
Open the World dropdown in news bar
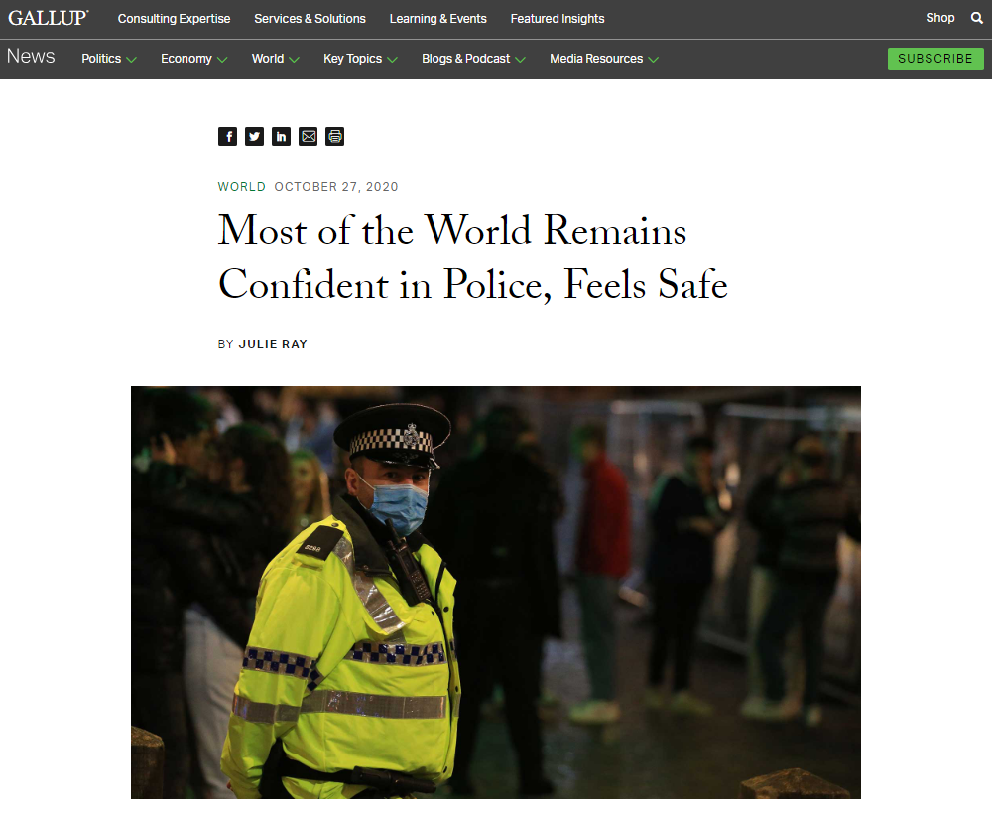(x=275, y=59)
